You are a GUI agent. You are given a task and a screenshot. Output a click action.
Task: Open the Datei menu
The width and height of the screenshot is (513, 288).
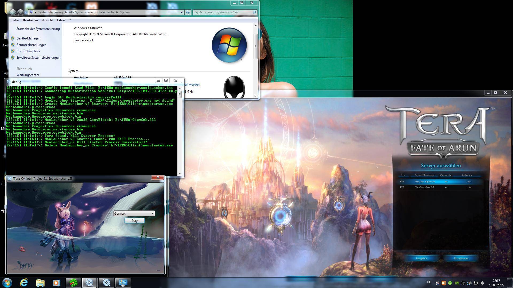click(x=15, y=20)
